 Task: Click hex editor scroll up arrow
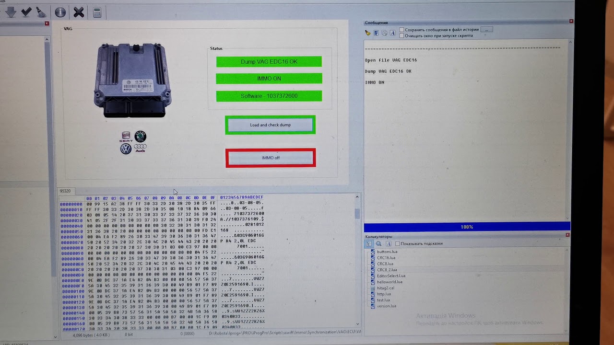(357, 197)
